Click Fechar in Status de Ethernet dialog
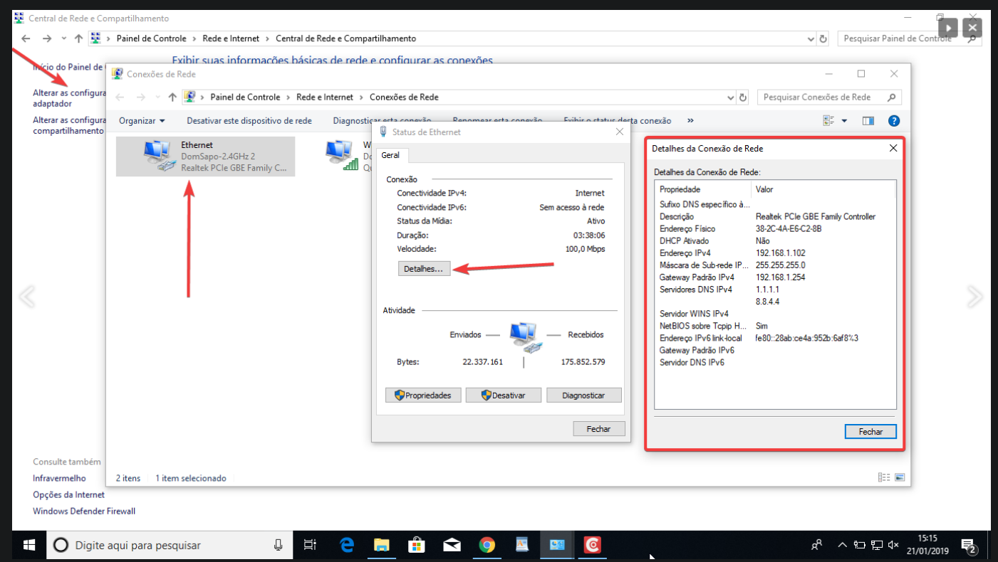The image size is (998, 562). pyautogui.click(x=599, y=428)
